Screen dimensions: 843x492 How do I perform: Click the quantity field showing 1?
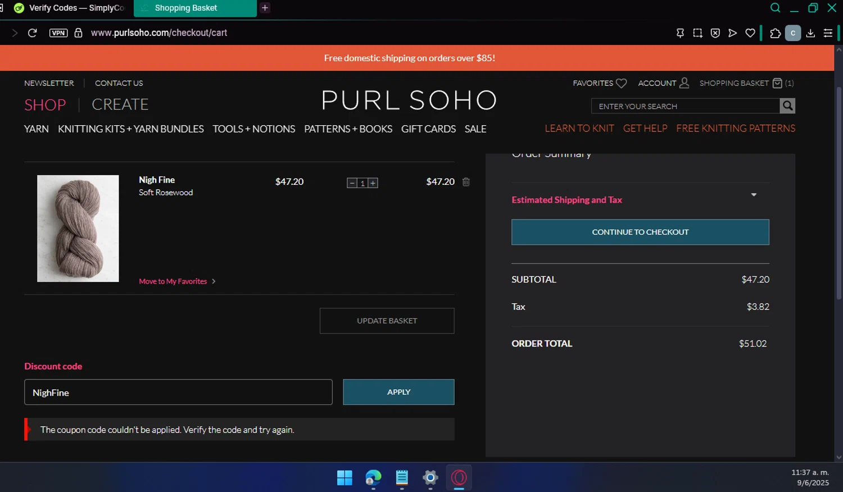point(362,183)
